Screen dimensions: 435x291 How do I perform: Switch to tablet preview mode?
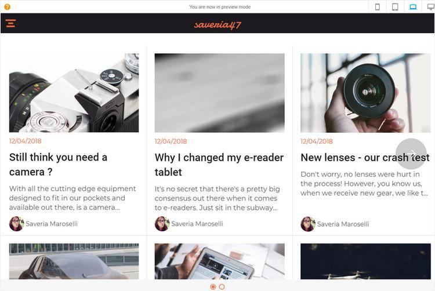[395, 7]
